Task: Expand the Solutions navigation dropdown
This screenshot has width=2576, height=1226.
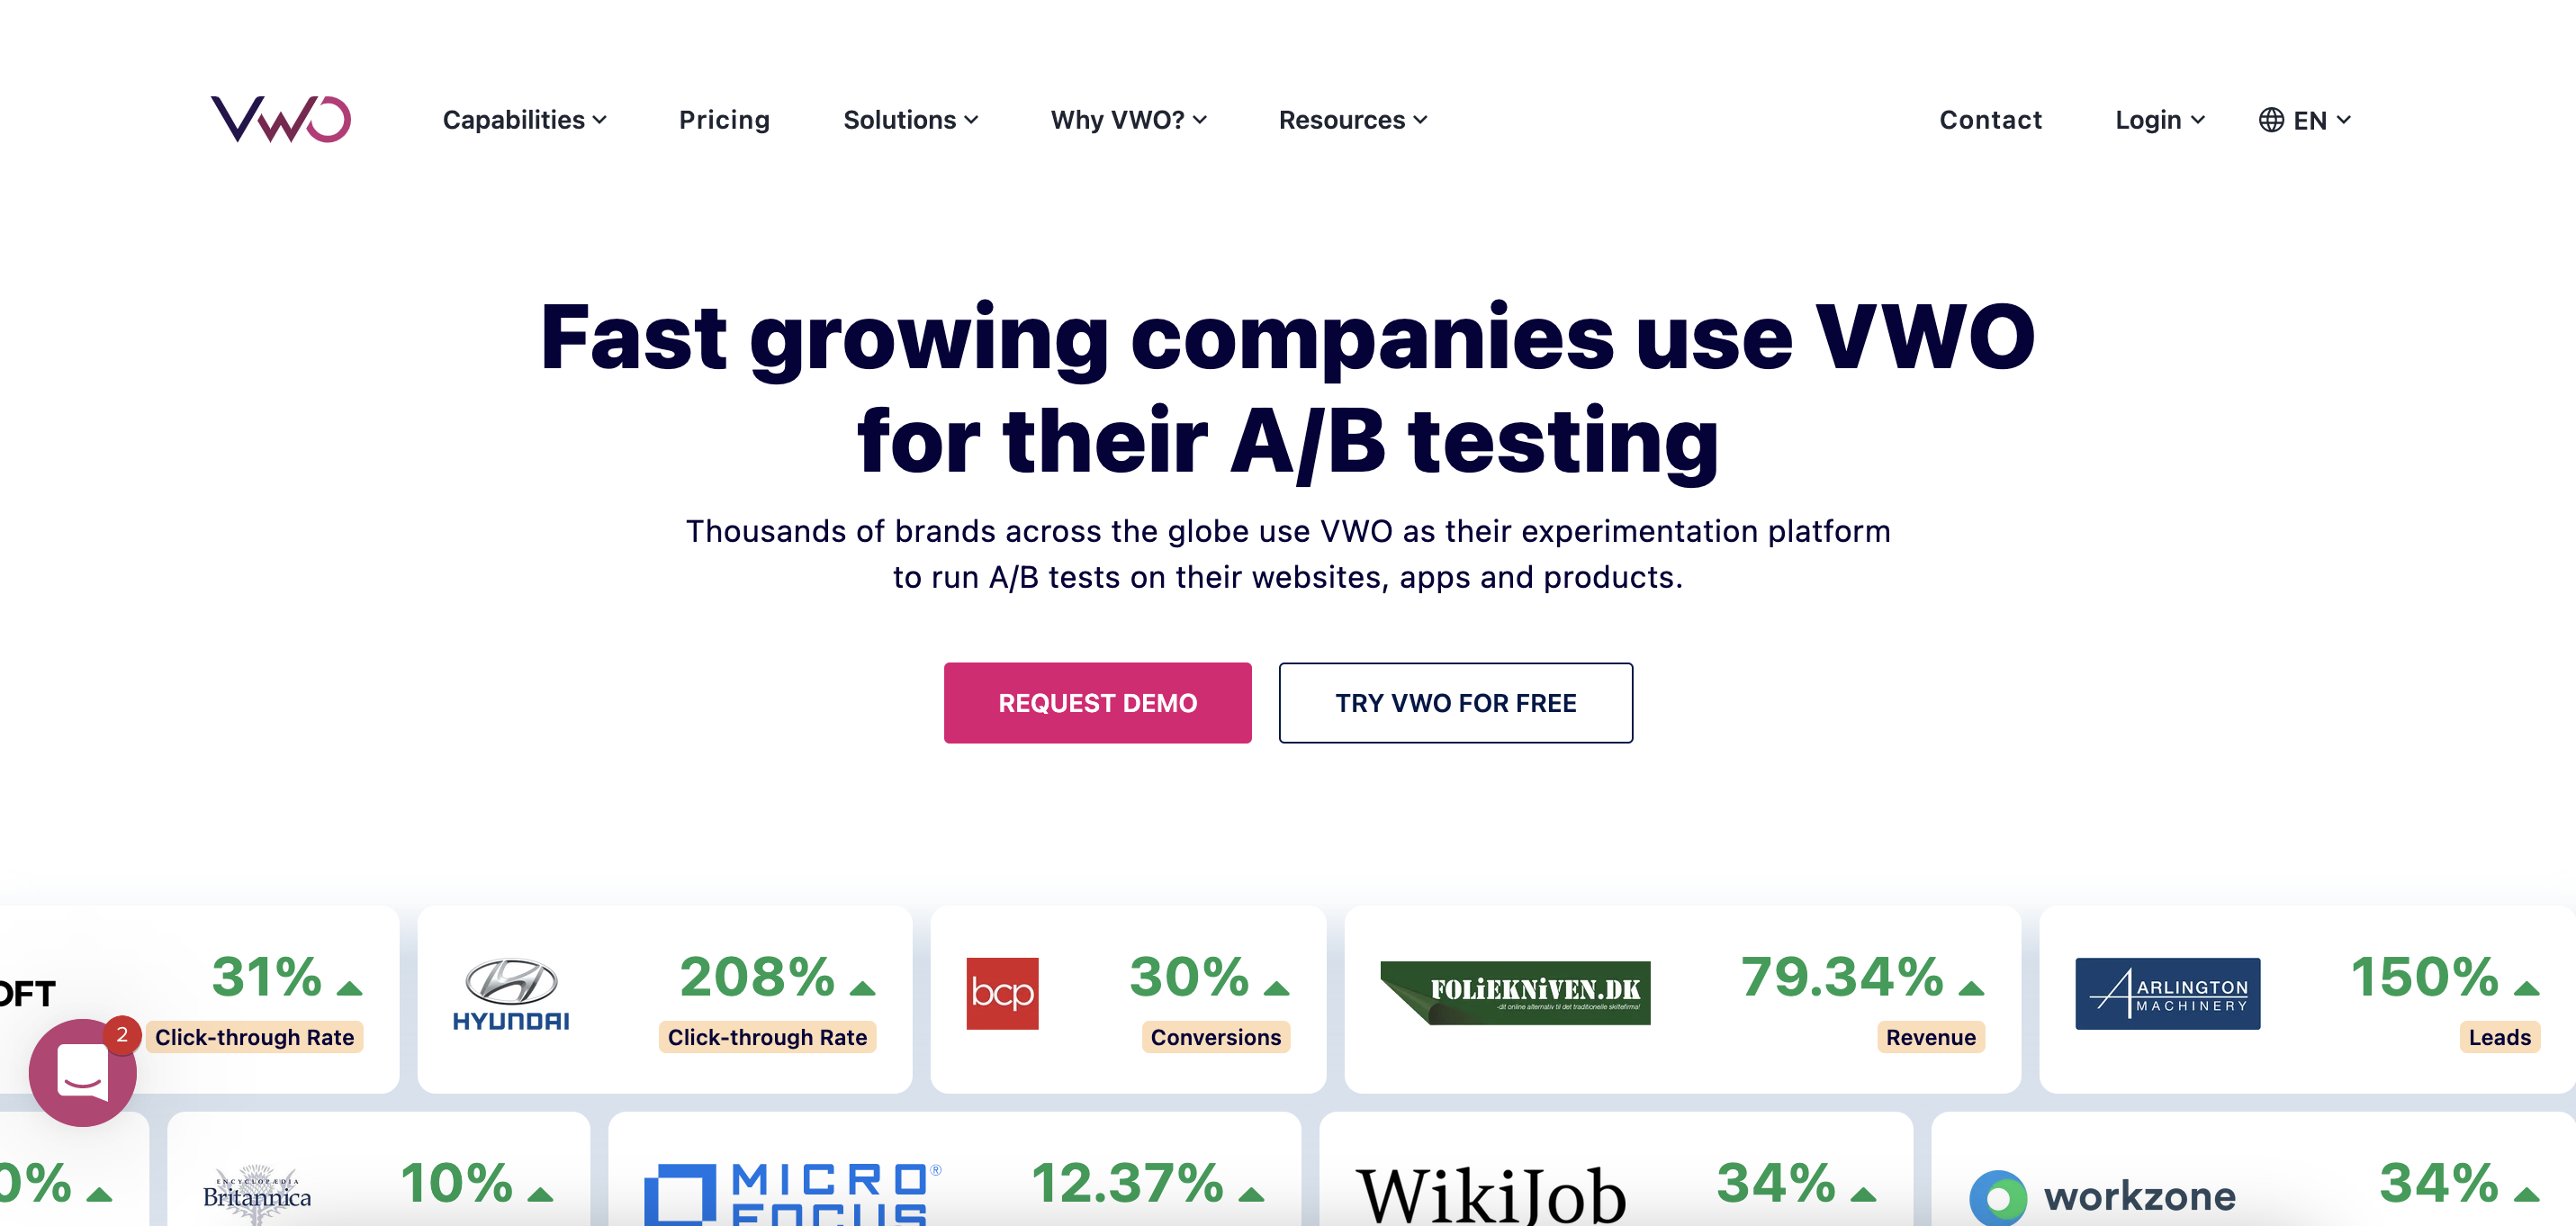Action: pyautogui.click(x=912, y=118)
